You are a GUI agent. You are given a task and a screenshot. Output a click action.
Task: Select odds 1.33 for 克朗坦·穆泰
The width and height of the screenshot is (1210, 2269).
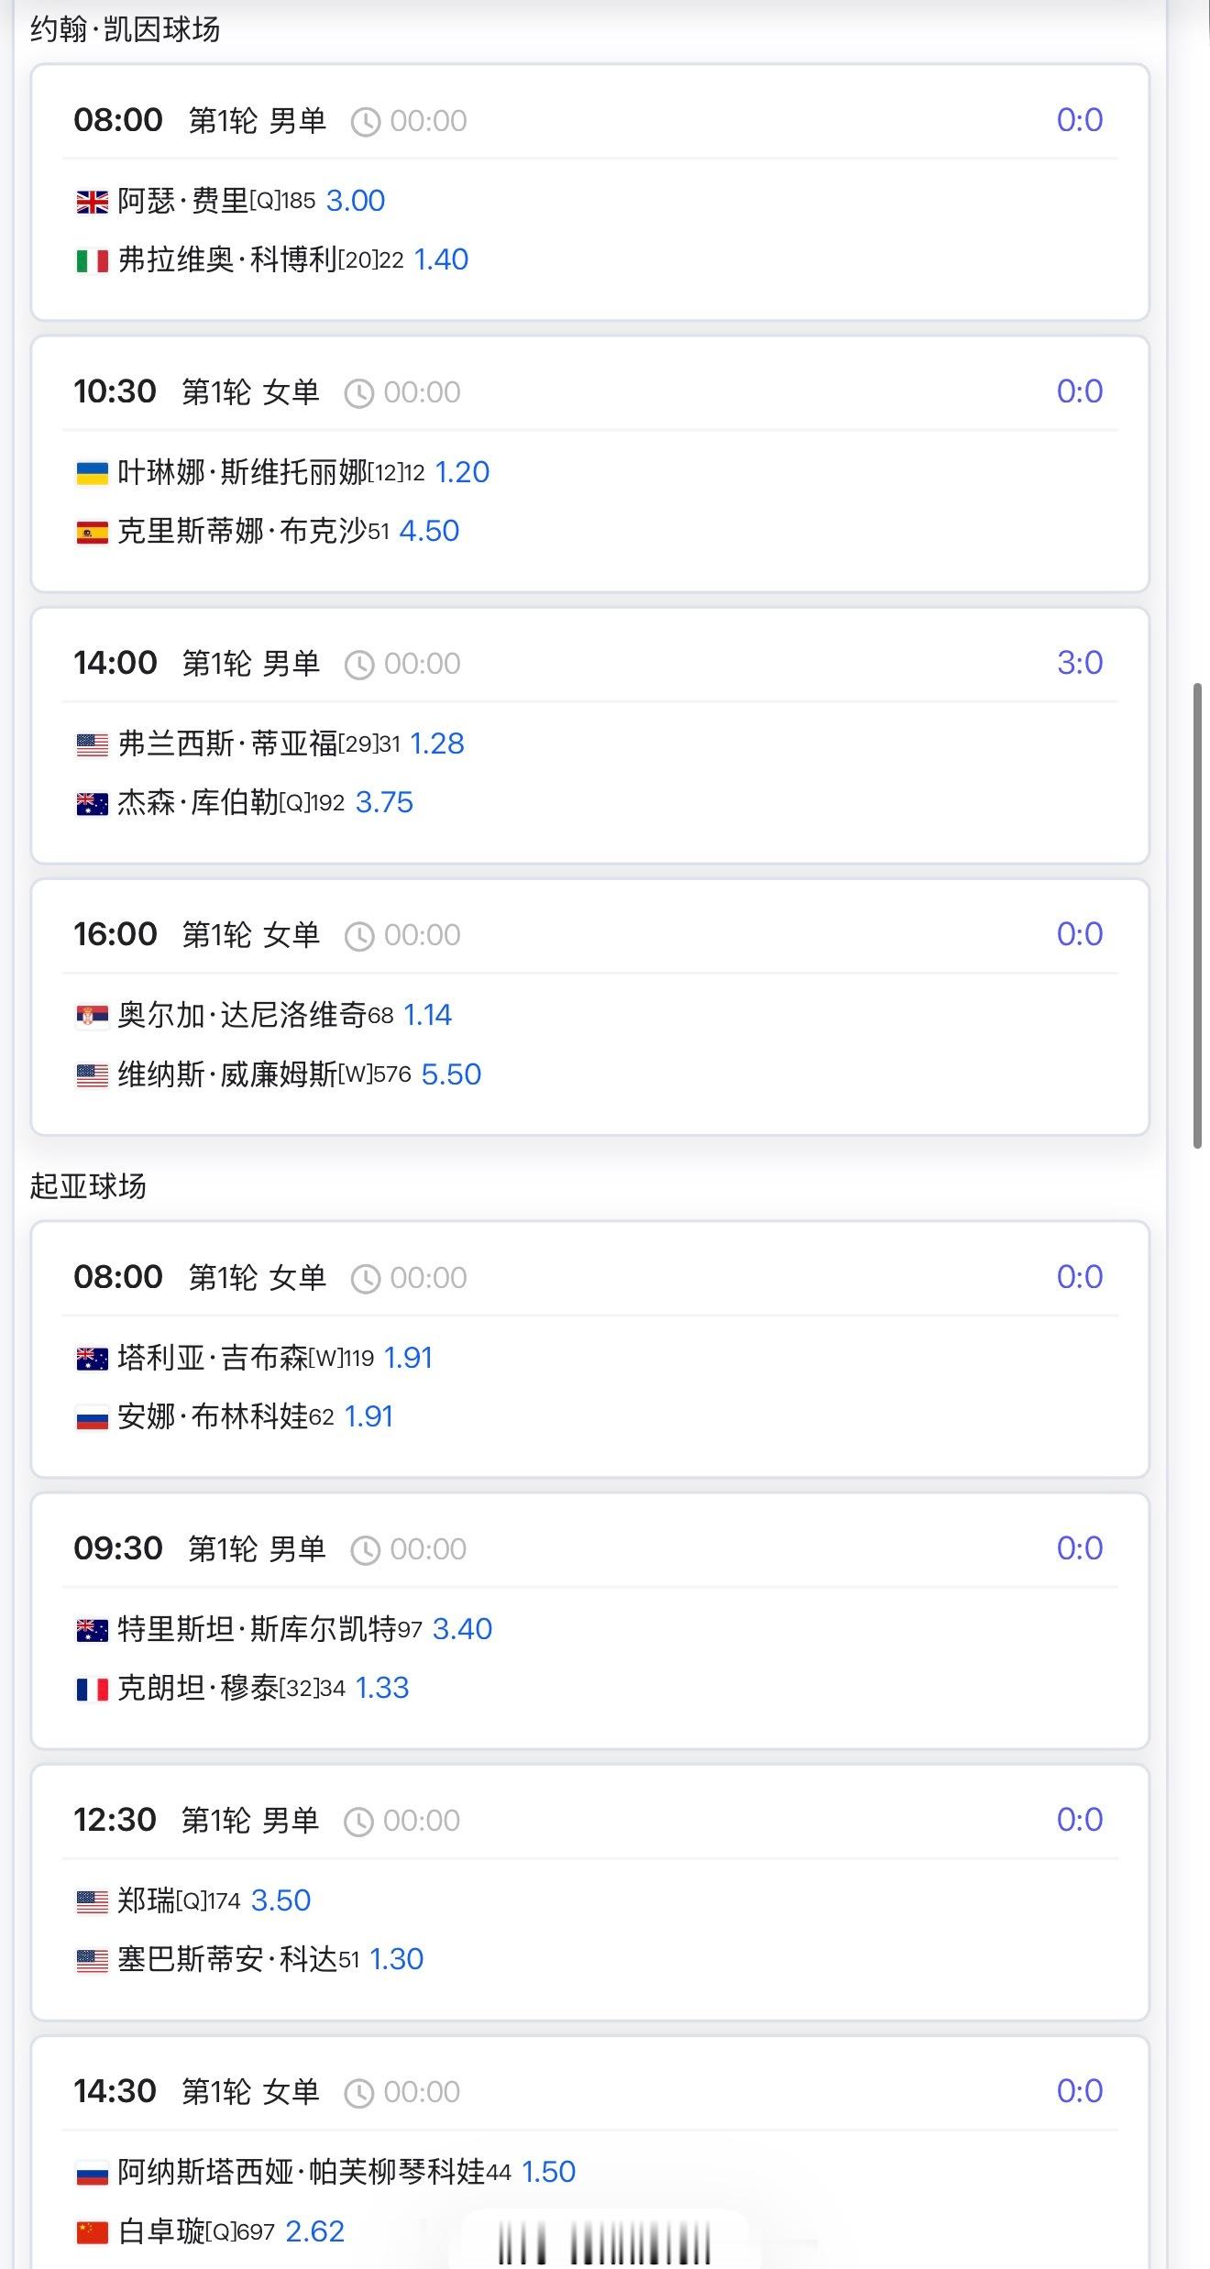point(381,1688)
